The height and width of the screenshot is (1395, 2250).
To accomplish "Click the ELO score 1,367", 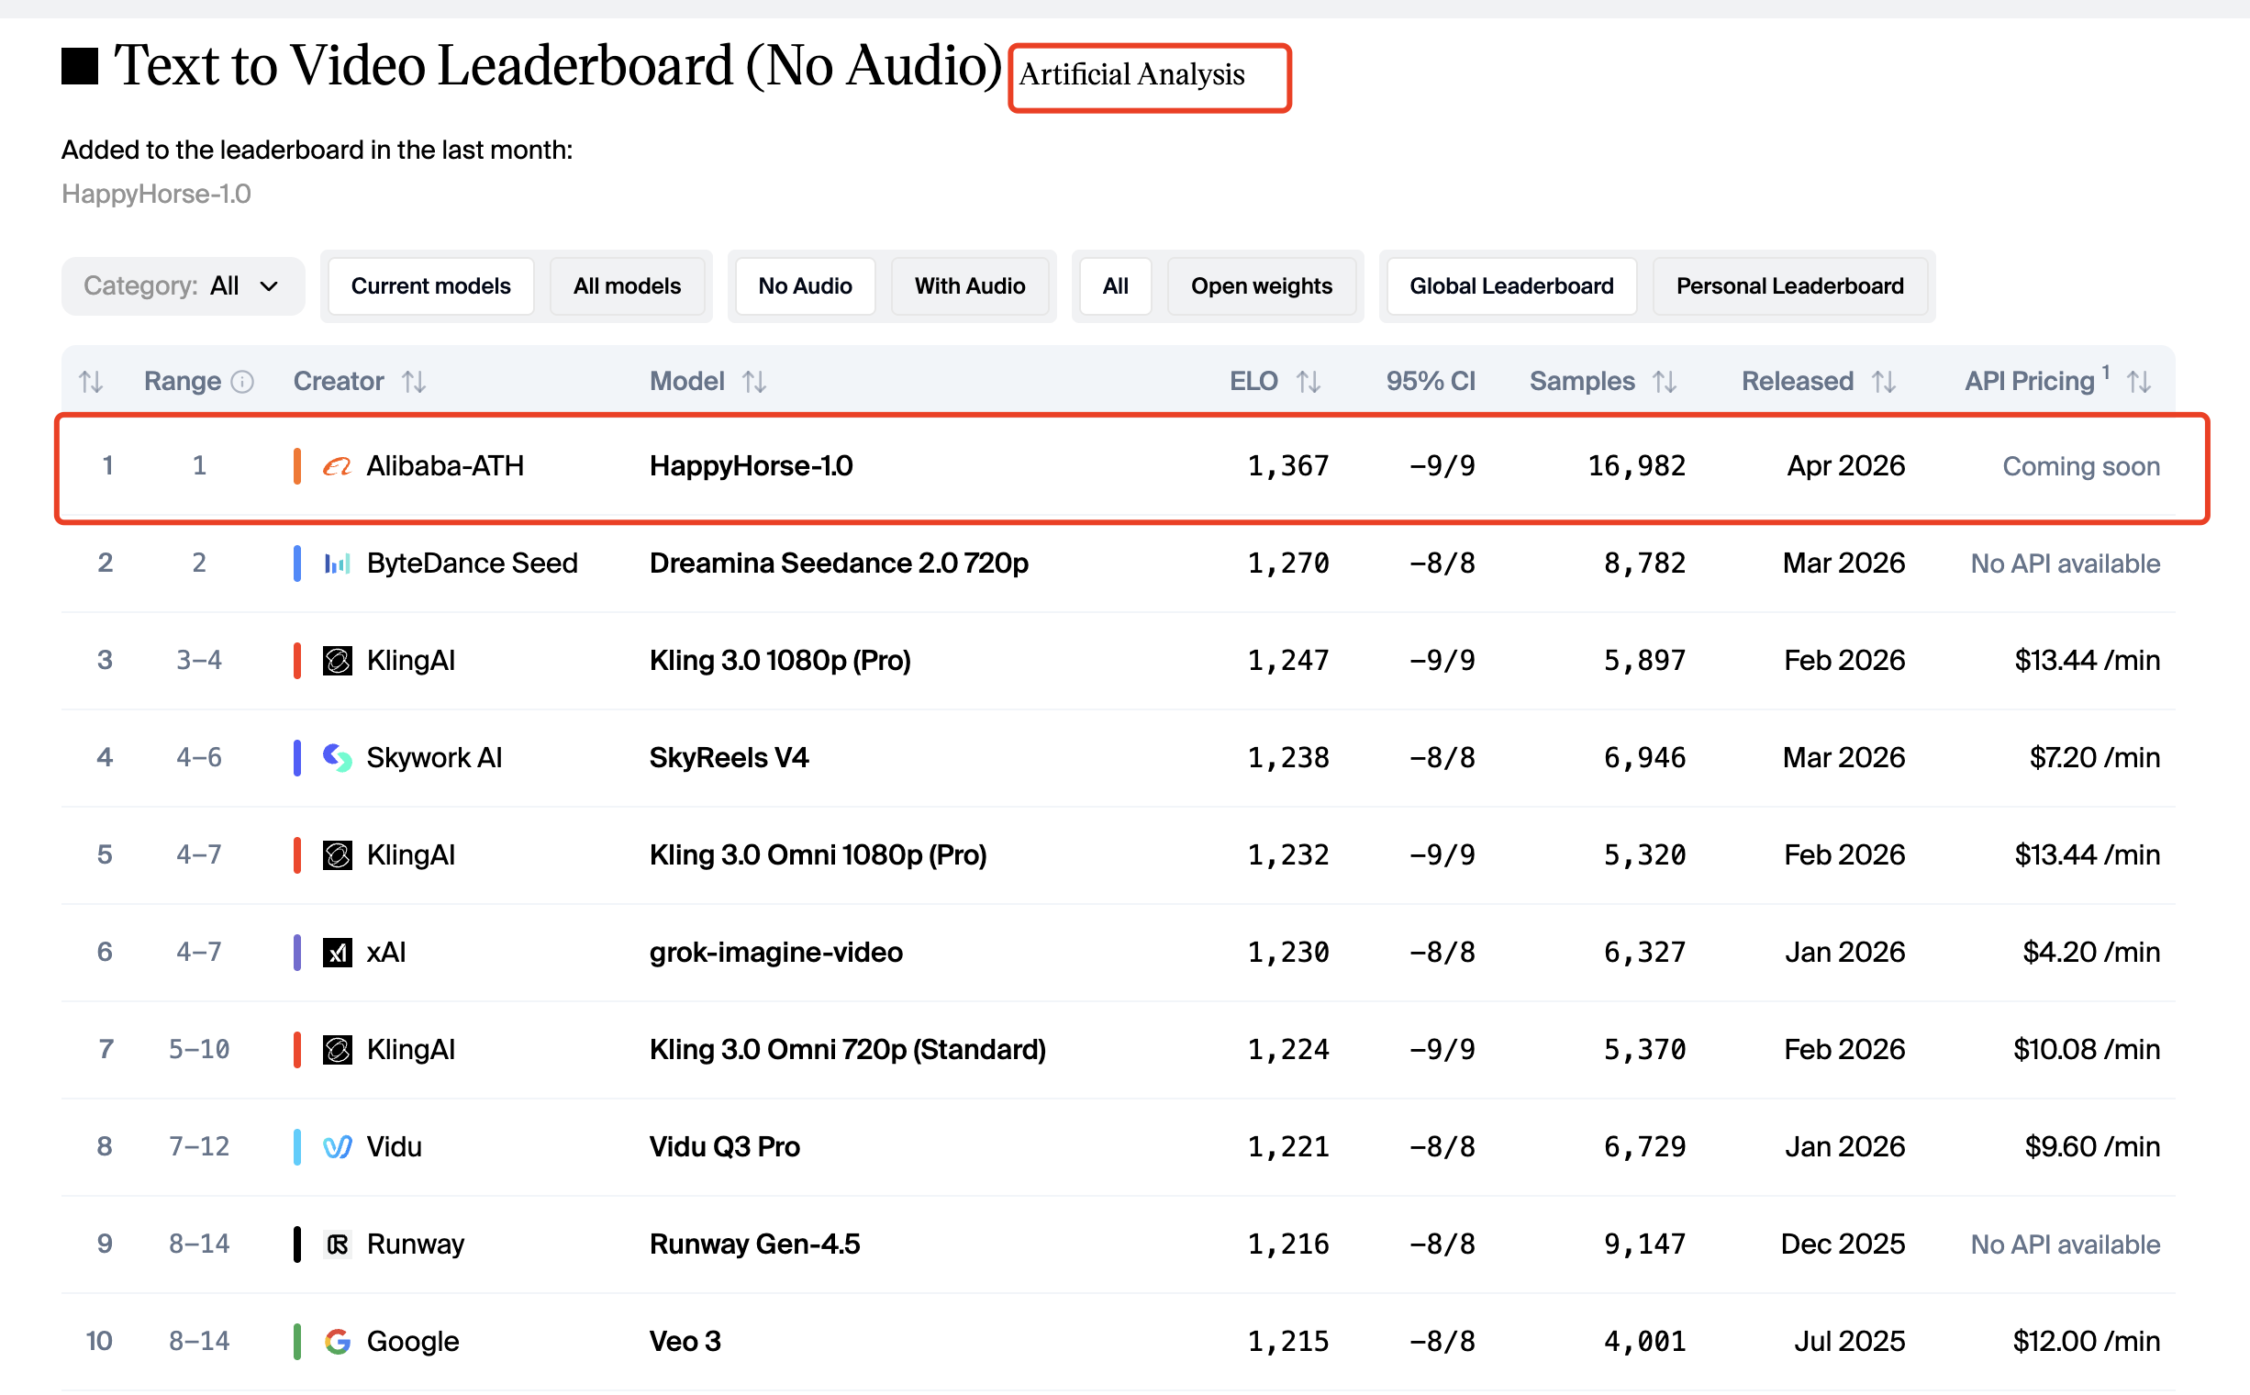I will [x=1287, y=466].
